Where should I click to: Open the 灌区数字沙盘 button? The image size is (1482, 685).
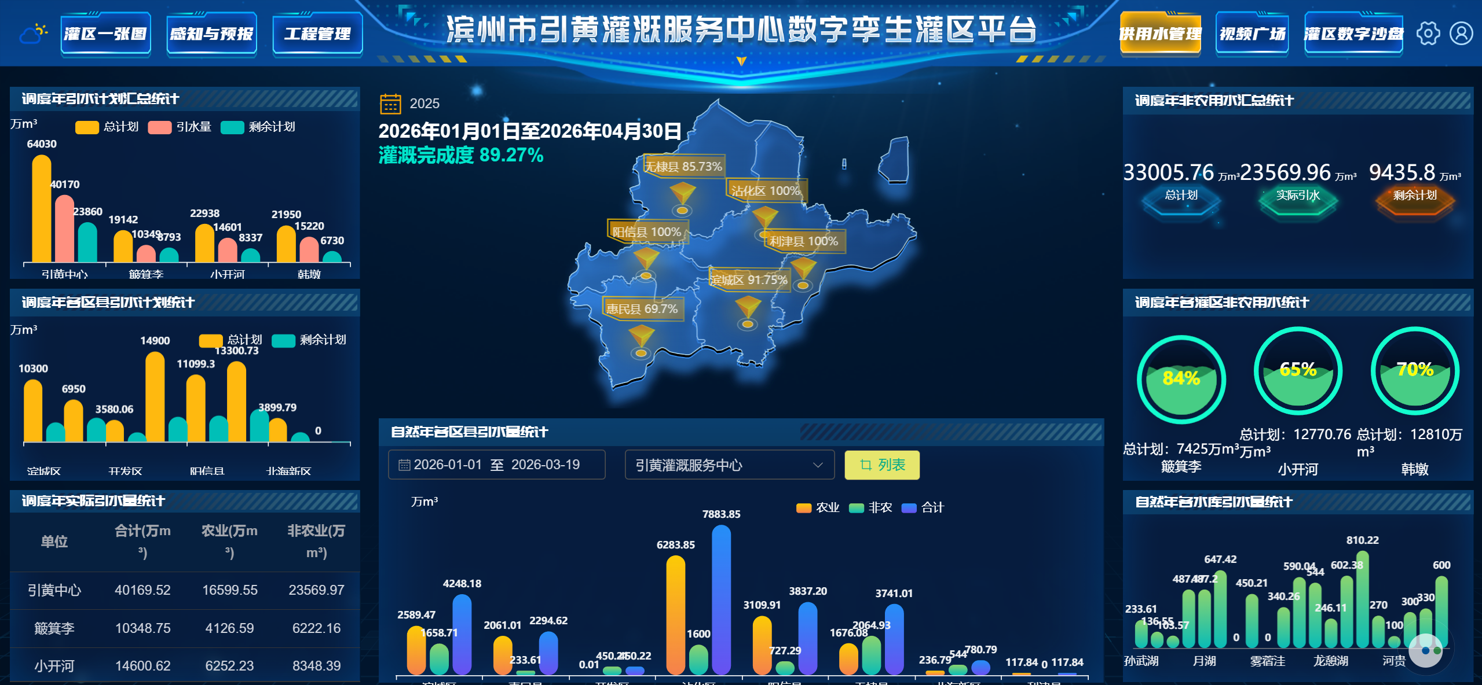pos(1353,34)
